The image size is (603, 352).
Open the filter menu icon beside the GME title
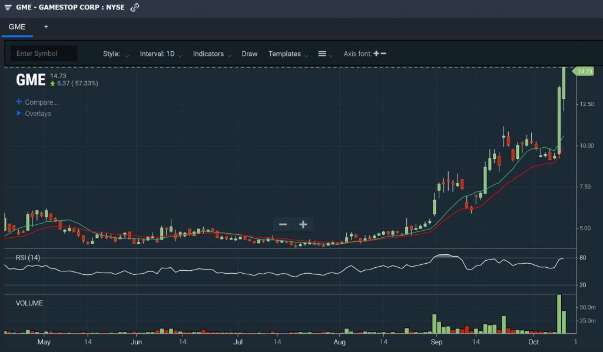click(8, 8)
